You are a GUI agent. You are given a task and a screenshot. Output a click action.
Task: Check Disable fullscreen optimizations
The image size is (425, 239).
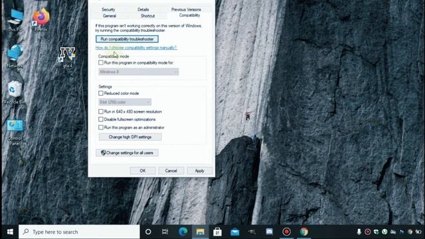[101, 119]
